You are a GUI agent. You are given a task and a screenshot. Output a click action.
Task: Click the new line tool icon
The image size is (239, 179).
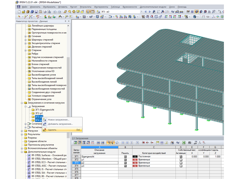coord(26,17)
